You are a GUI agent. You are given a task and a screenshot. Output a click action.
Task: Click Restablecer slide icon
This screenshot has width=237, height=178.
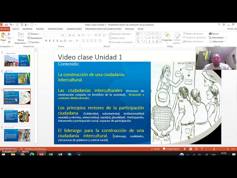point(35,38)
